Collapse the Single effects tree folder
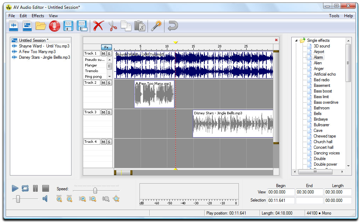 [x=296, y=40]
